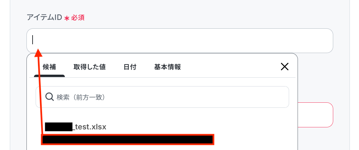Screen dimensions: 359x150
Task: Select the _test.xlsx candidate entry
Action: pos(76,127)
